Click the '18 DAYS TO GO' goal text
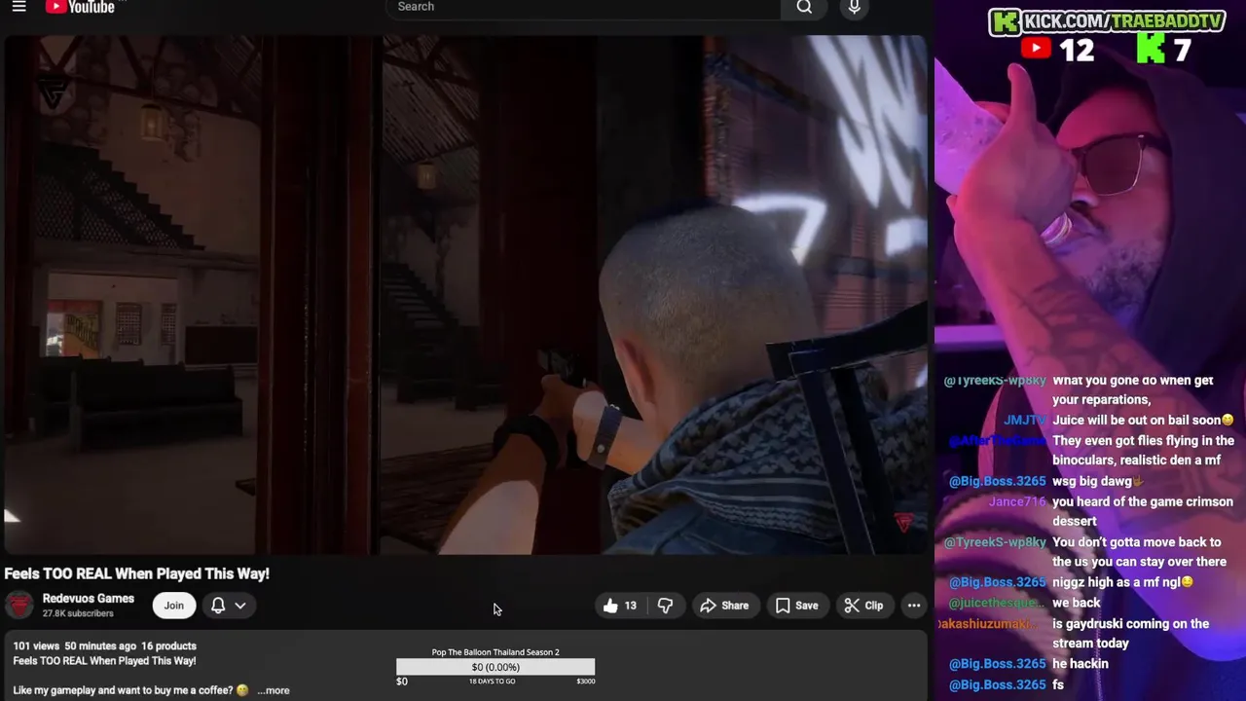This screenshot has width=1246, height=701. coord(493,682)
